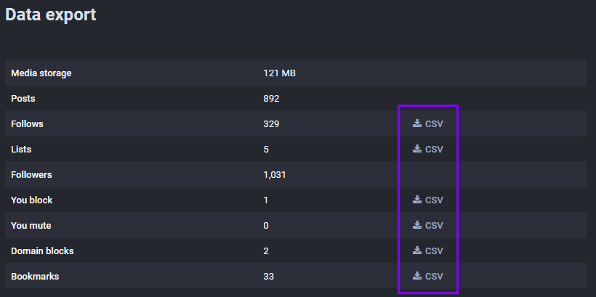
Task: Click the download icon in Lists row
Action: coord(417,148)
